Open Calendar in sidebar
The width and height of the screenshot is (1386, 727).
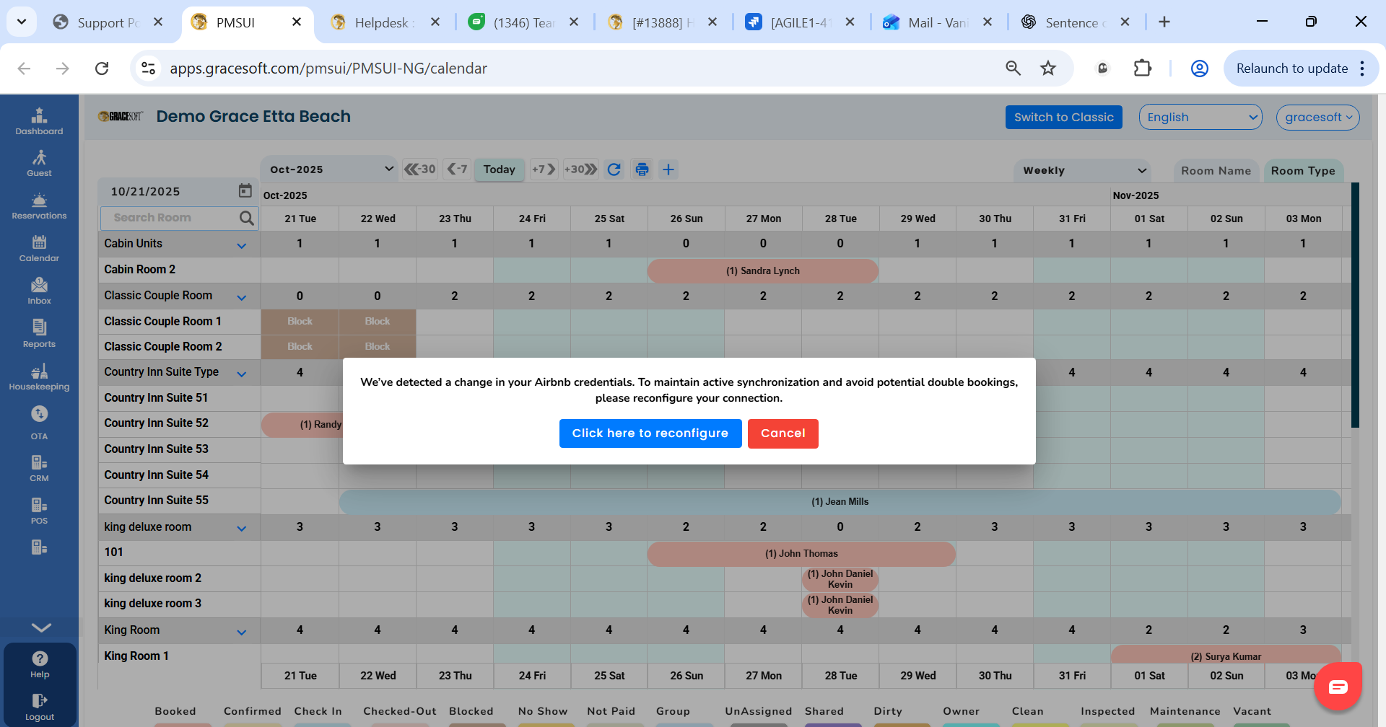[x=39, y=248]
